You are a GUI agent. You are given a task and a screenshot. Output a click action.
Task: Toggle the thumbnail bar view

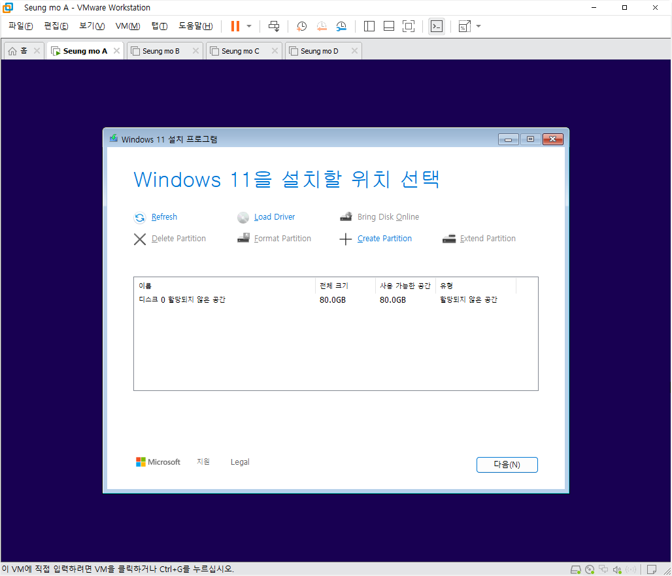point(389,27)
